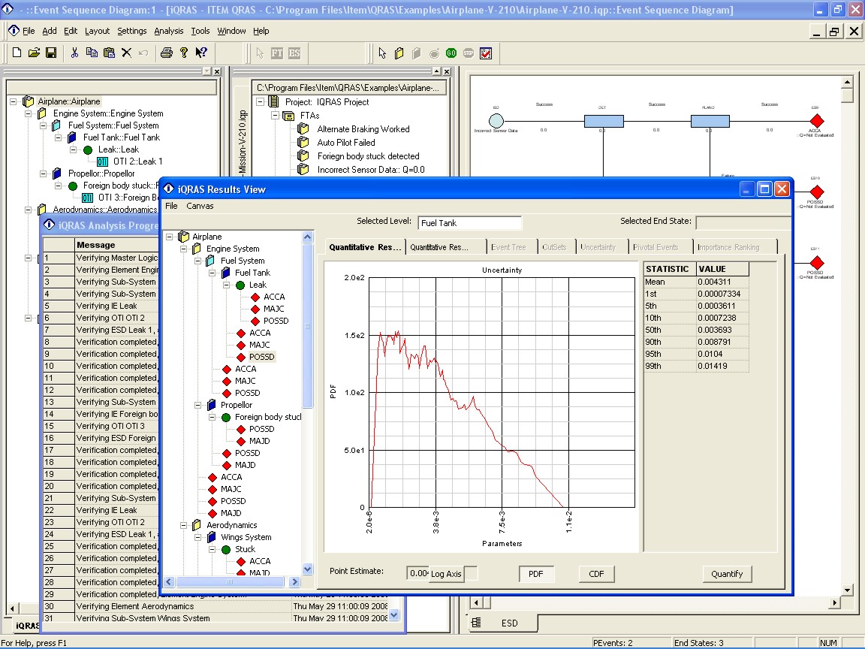Open the Layout menu
This screenshot has height=649, width=865.
click(x=97, y=31)
